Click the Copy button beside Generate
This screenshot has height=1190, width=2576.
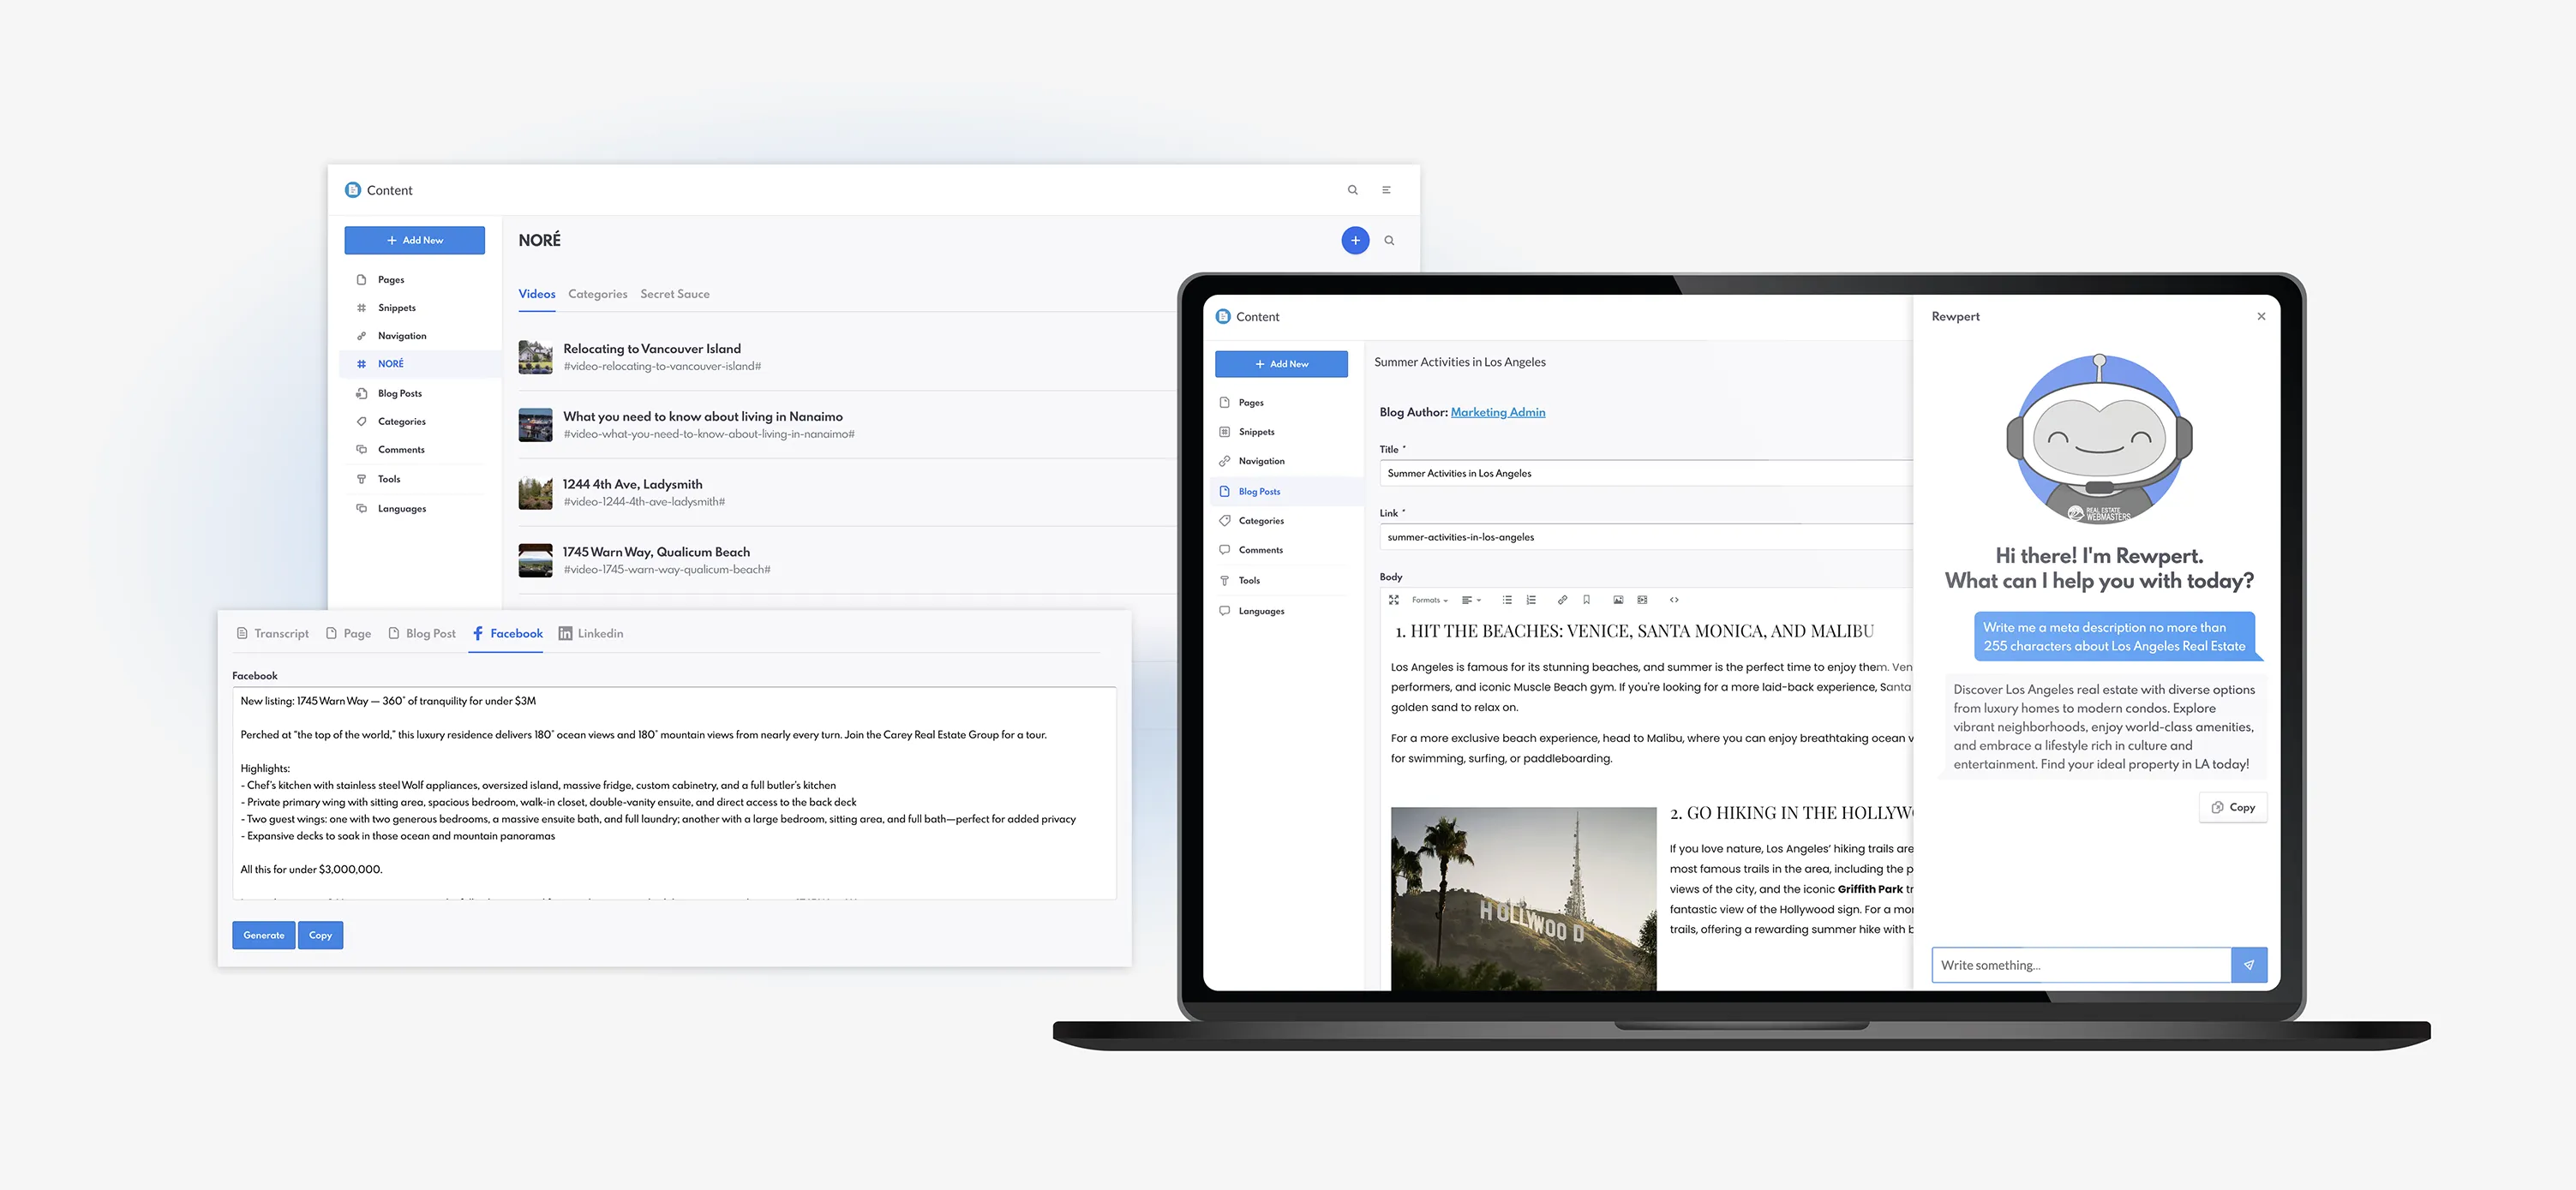coord(320,935)
